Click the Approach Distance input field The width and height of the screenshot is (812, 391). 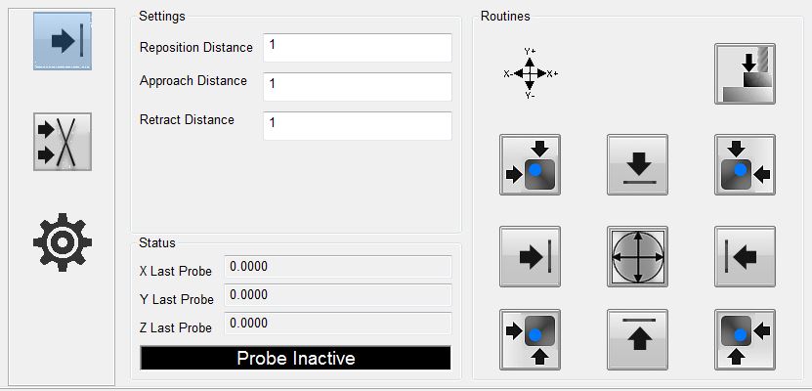click(x=357, y=86)
